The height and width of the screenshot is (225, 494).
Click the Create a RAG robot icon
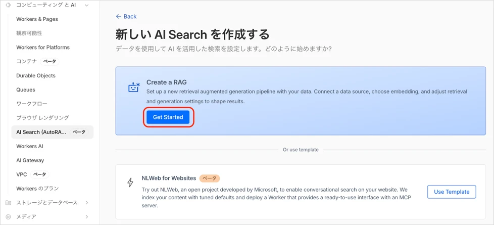[x=134, y=87]
